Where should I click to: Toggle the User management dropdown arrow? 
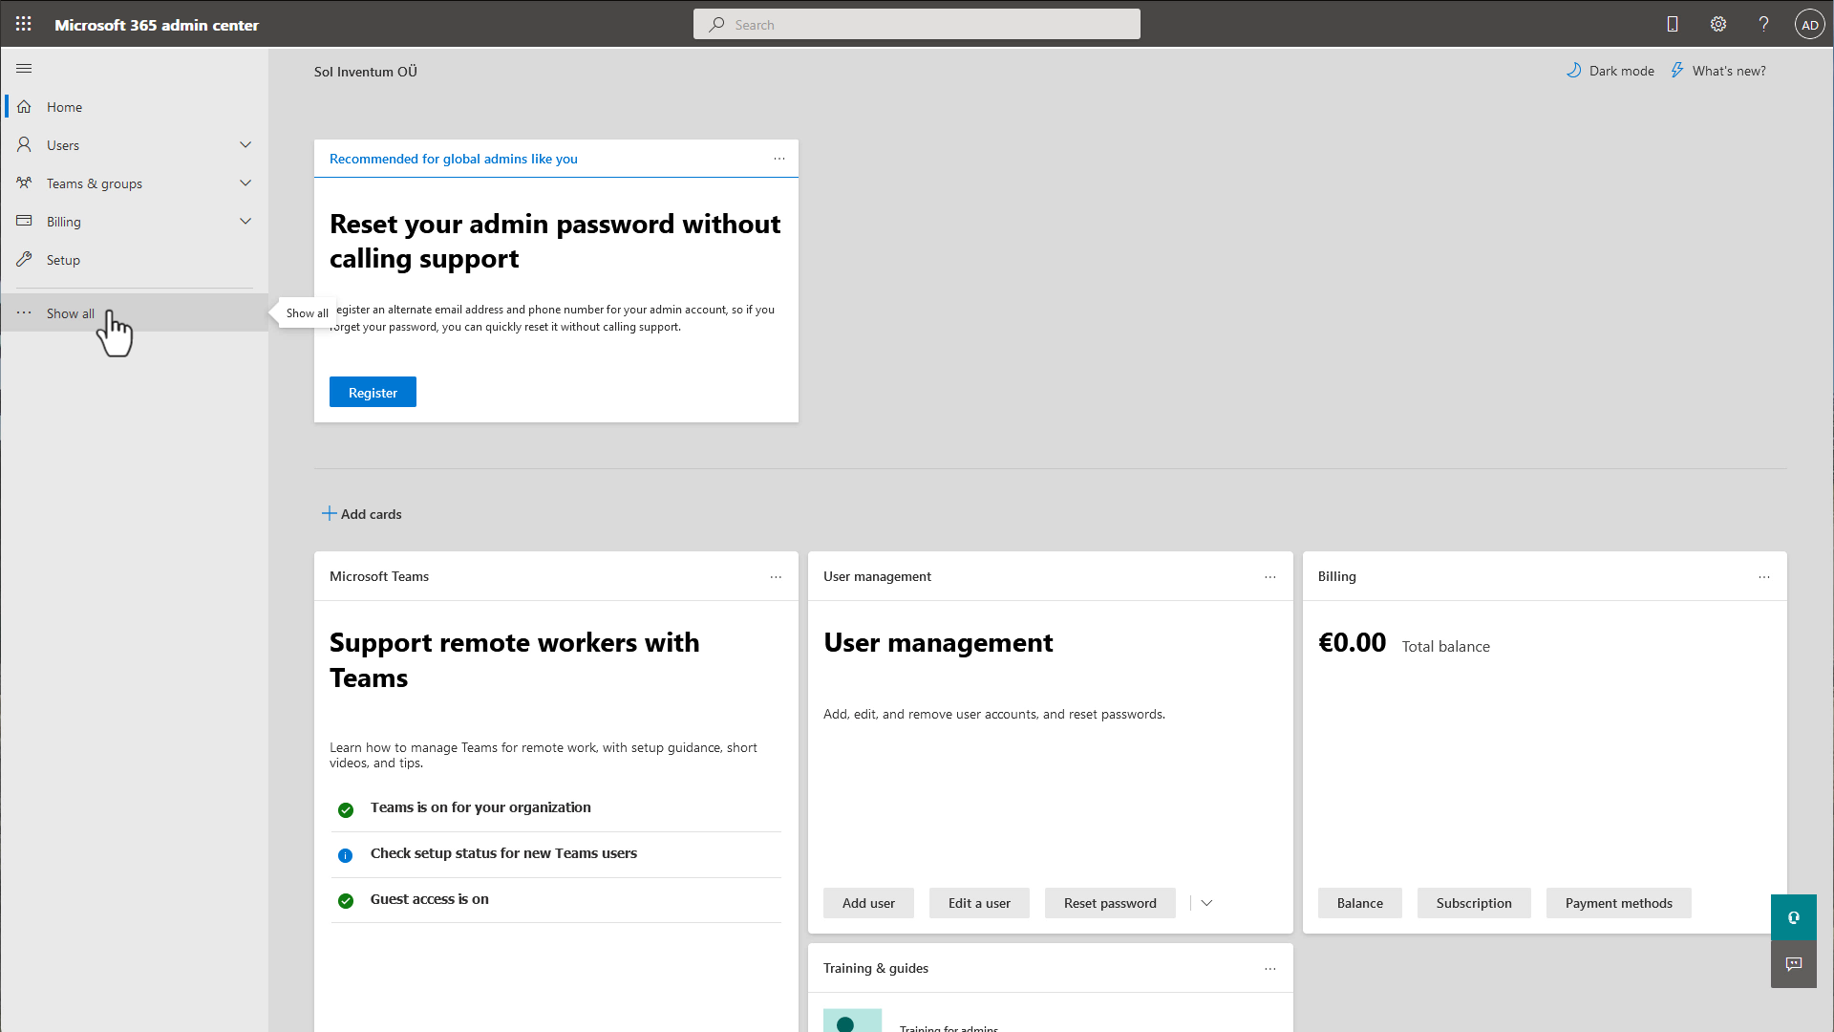[1206, 902]
